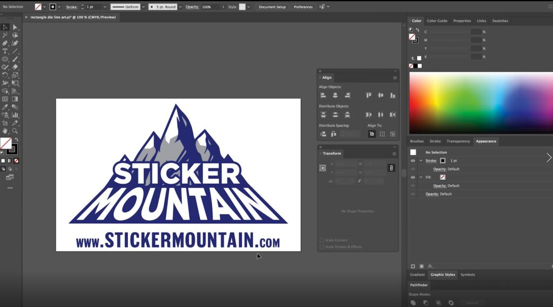This screenshot has height=307, width=553.
Task: Set paint mode to None in toolbox
Action: pos(16,161)
